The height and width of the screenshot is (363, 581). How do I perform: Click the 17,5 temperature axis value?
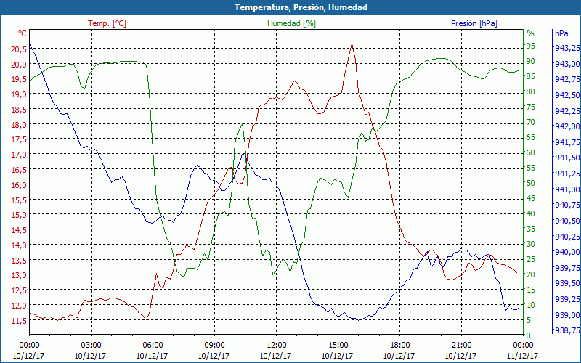[19, 139]
